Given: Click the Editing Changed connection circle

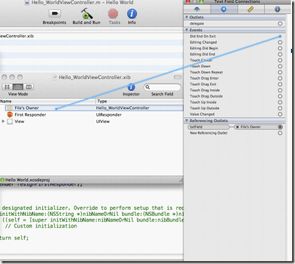Looking at the screenshot, I should (x=280, y=42).
